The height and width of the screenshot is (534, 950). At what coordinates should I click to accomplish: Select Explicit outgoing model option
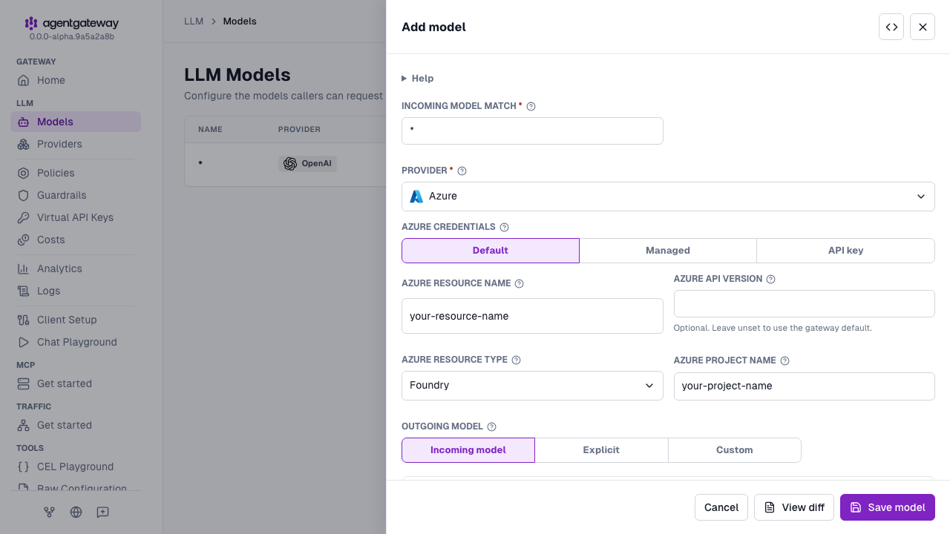coord(601,450)
